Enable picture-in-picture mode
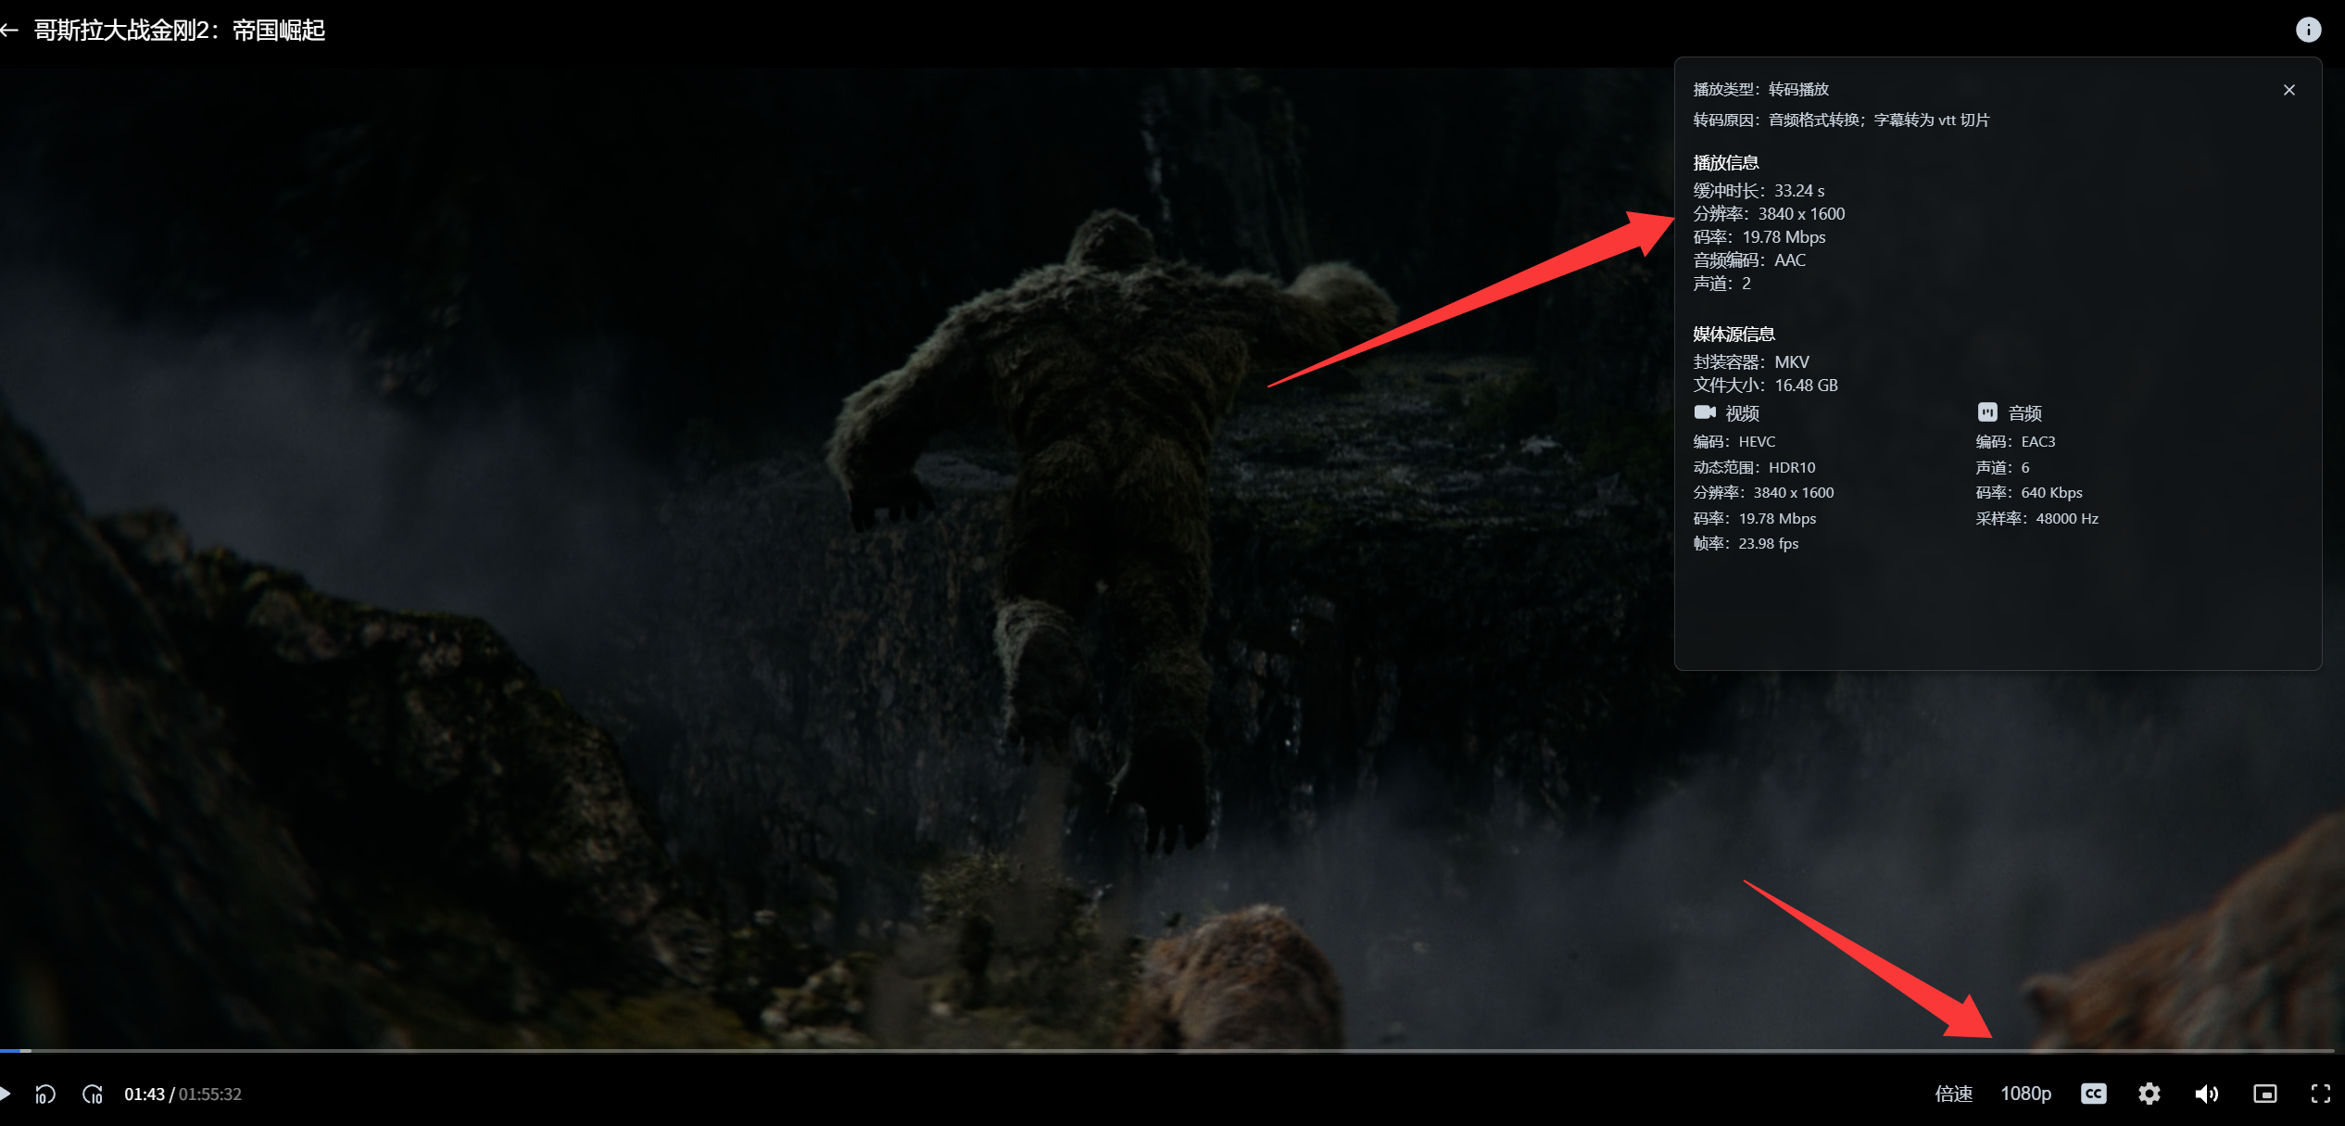Viewport: 2345px width, 1126px height. [2265, 1094]
